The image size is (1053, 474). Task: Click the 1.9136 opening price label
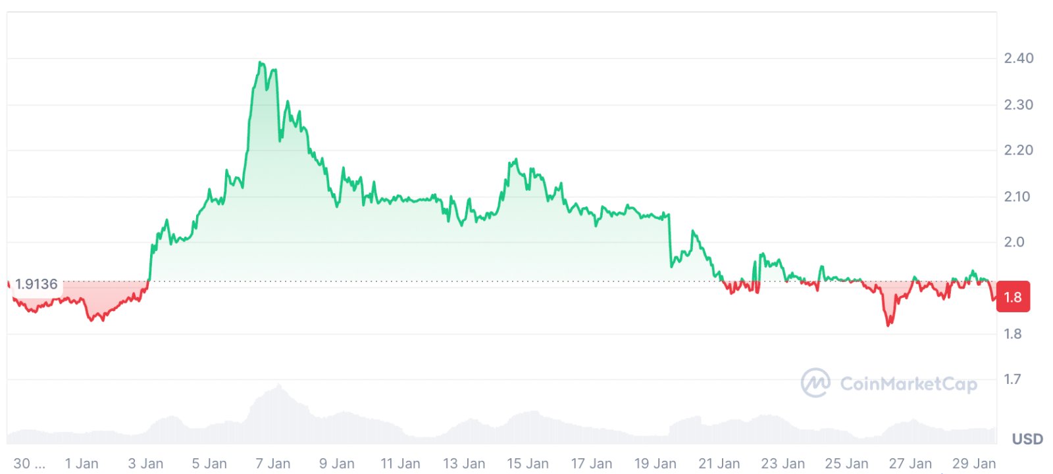(36, 284)
